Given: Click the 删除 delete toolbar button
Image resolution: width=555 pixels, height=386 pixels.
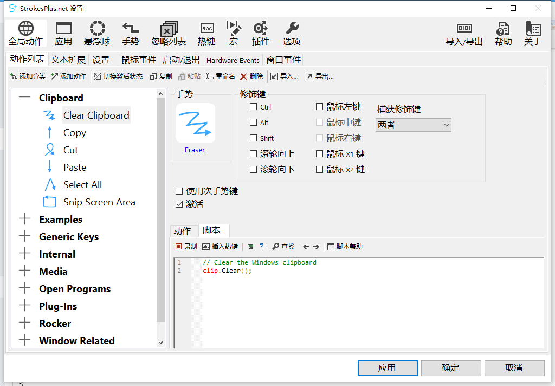Looking at the screenshot, I should click(x=251, y=76).
